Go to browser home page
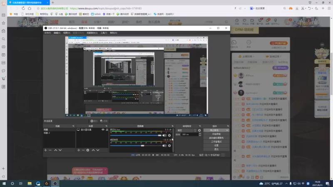Viewport: 333px width, 187px height. click(30, 8)
